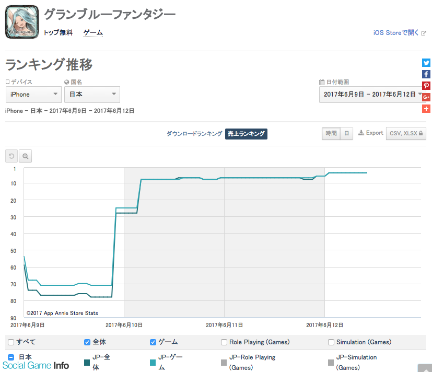Click the ランキング推移 heading
Image resolution: width=432 pixels, height=372 pixels.
[49, 65]
